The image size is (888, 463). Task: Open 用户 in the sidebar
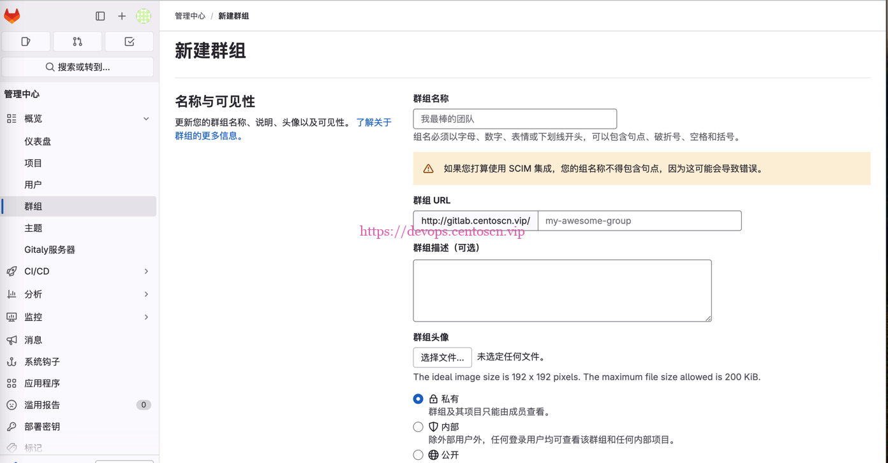(33, 185)
